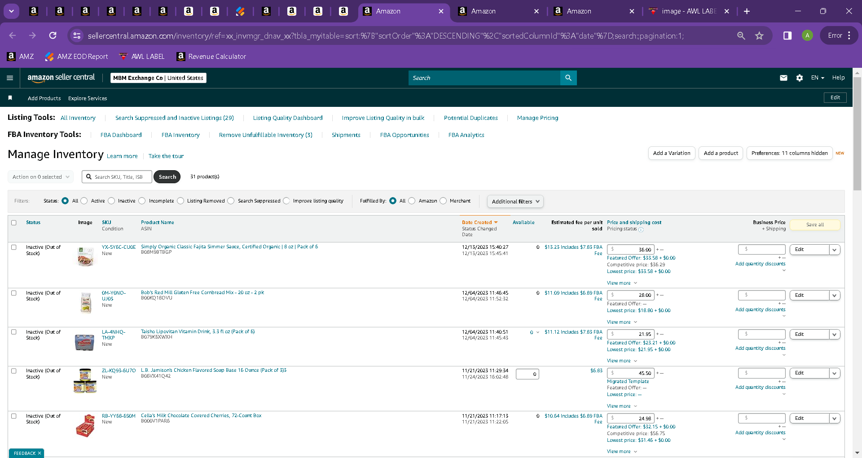Open Manage Pricing listing tool
Screen dimensions: 862x458
point(538,118)
